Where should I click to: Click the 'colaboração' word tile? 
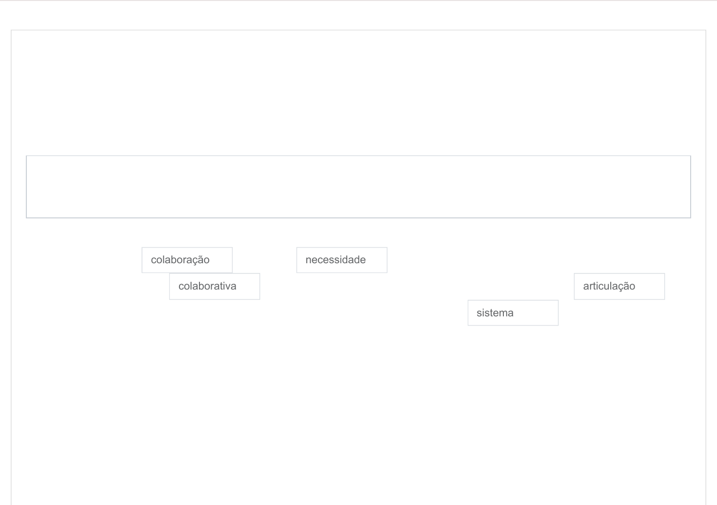187,260
